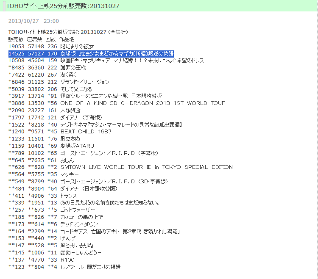Screen dimensions: 318x279
Task: Click the post title TOHOサイト上映25分前販売数:20131027
Action: pos(63,6)
